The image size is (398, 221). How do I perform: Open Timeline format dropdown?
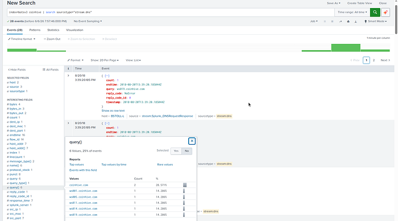(22, 39)
